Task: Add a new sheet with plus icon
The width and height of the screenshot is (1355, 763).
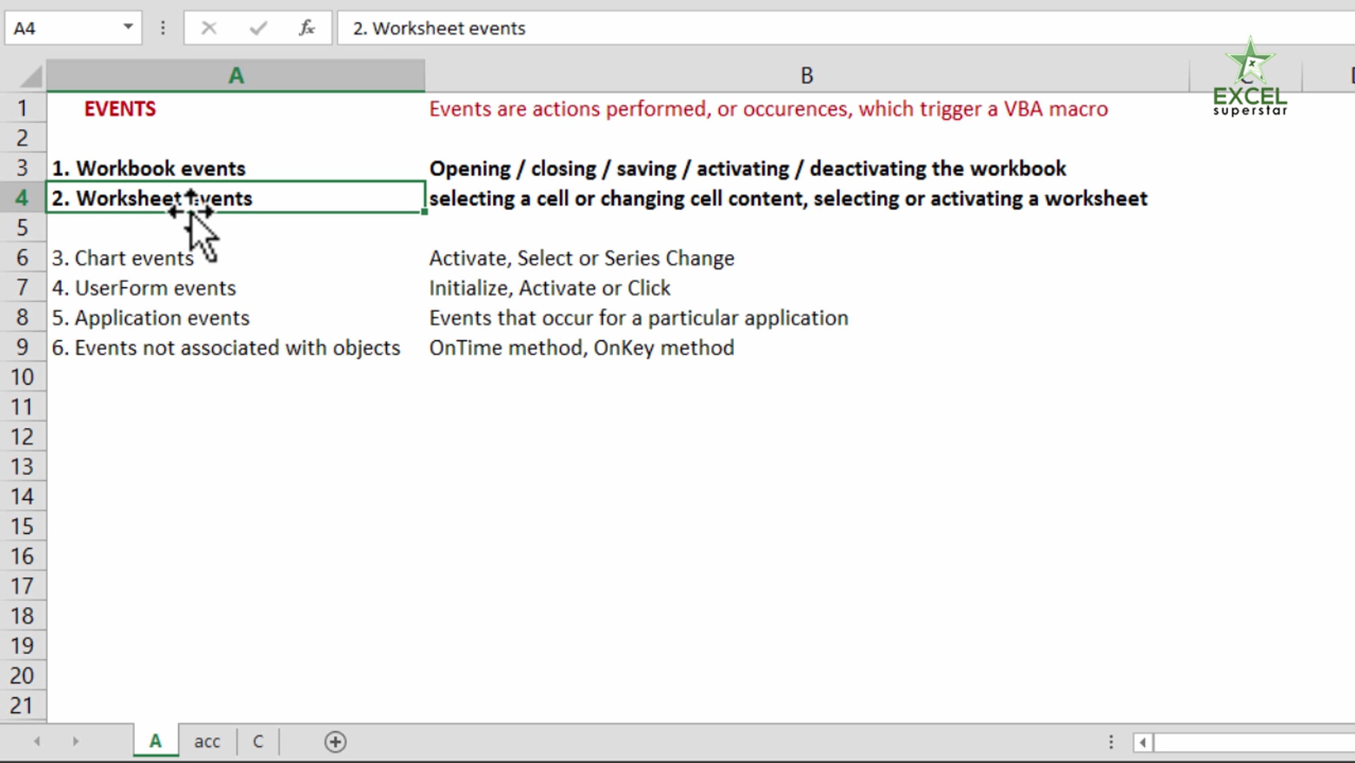Action: click(335, 742)
